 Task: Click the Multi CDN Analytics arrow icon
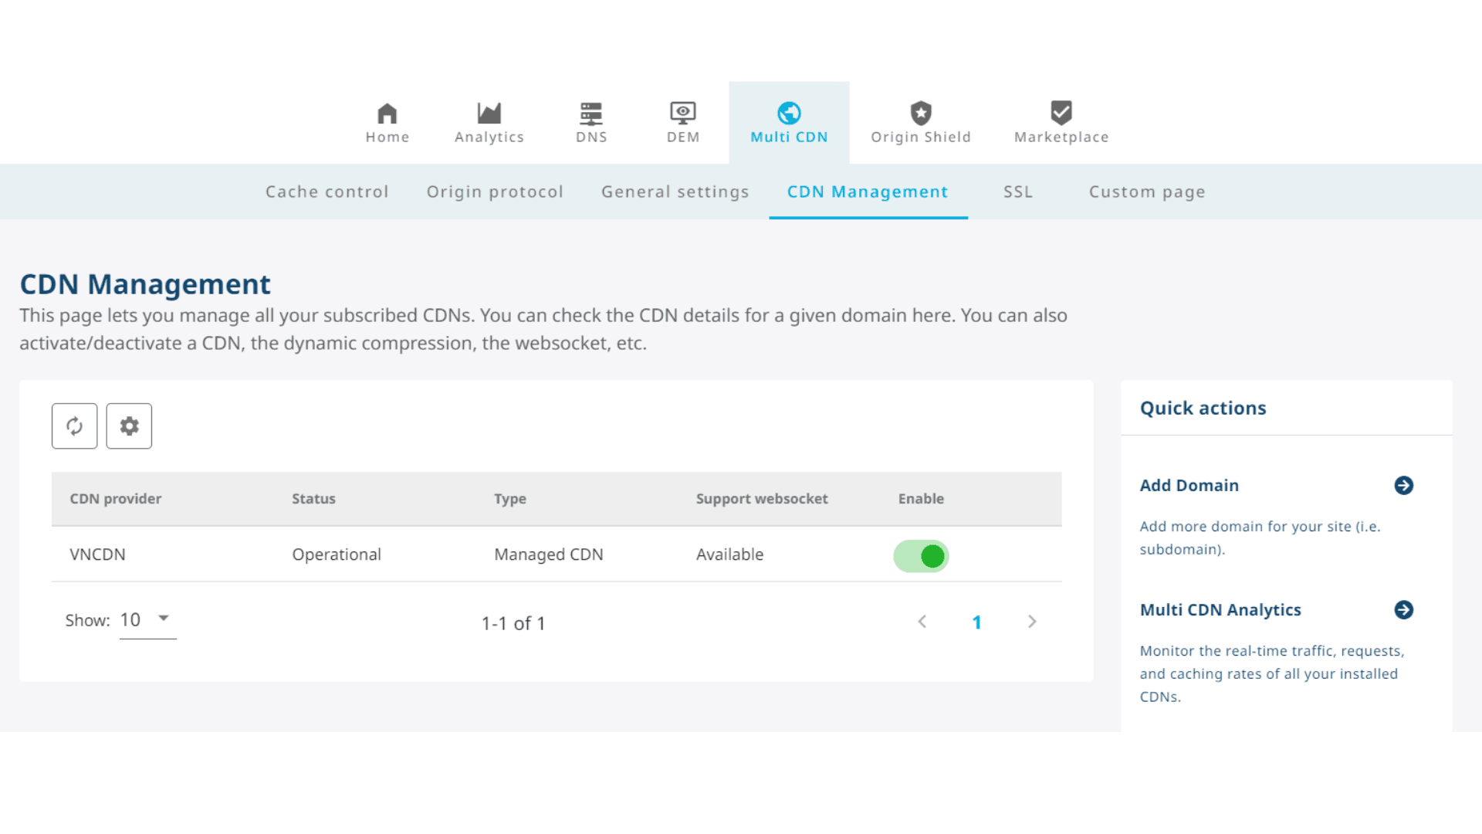point(1404,610)
